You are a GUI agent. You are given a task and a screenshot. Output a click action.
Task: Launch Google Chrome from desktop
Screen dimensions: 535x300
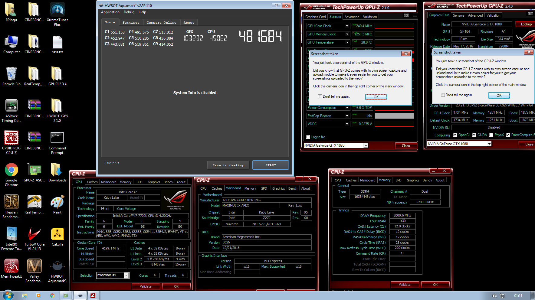(x=11, y=175)
